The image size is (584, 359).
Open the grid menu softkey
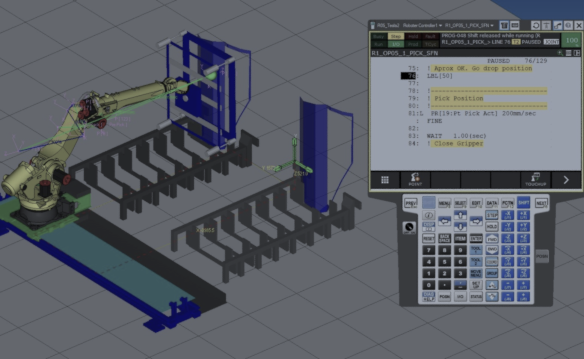coord(385,180)
